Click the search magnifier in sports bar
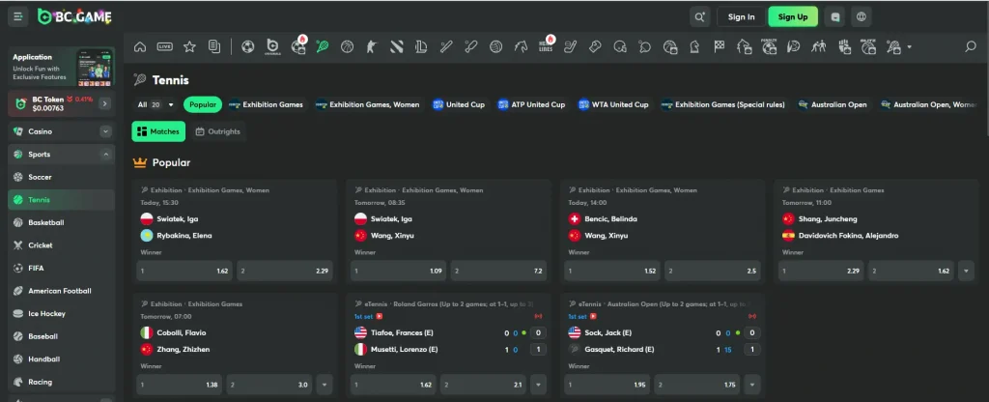 tap(971, 46)
